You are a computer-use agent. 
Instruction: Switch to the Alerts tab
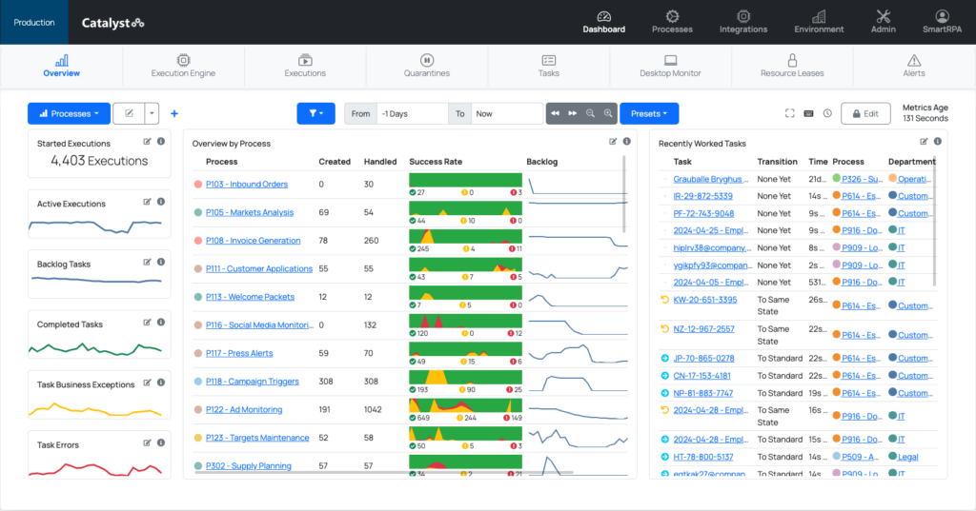913,66
